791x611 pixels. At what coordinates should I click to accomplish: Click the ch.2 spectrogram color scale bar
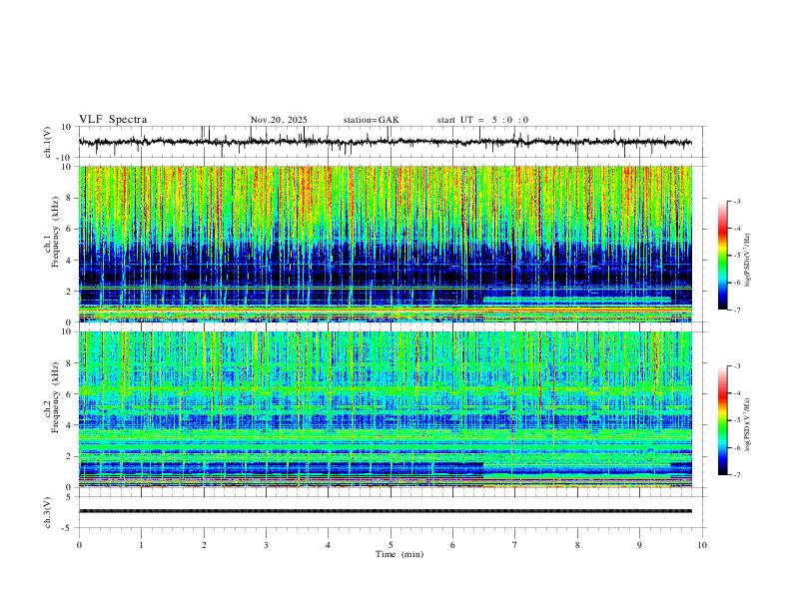722,420
